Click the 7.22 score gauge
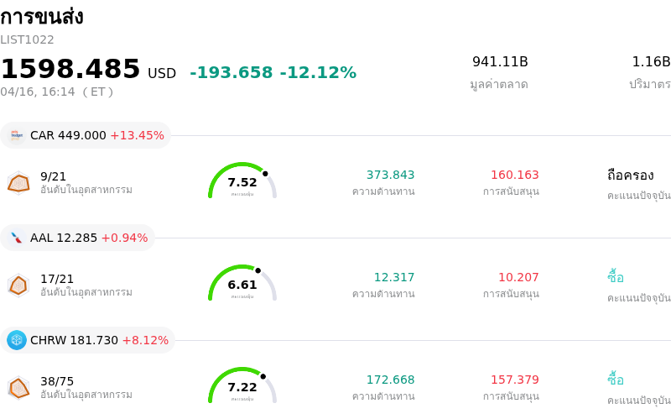This screenshot has width=671, height=419. pos(242,386)
